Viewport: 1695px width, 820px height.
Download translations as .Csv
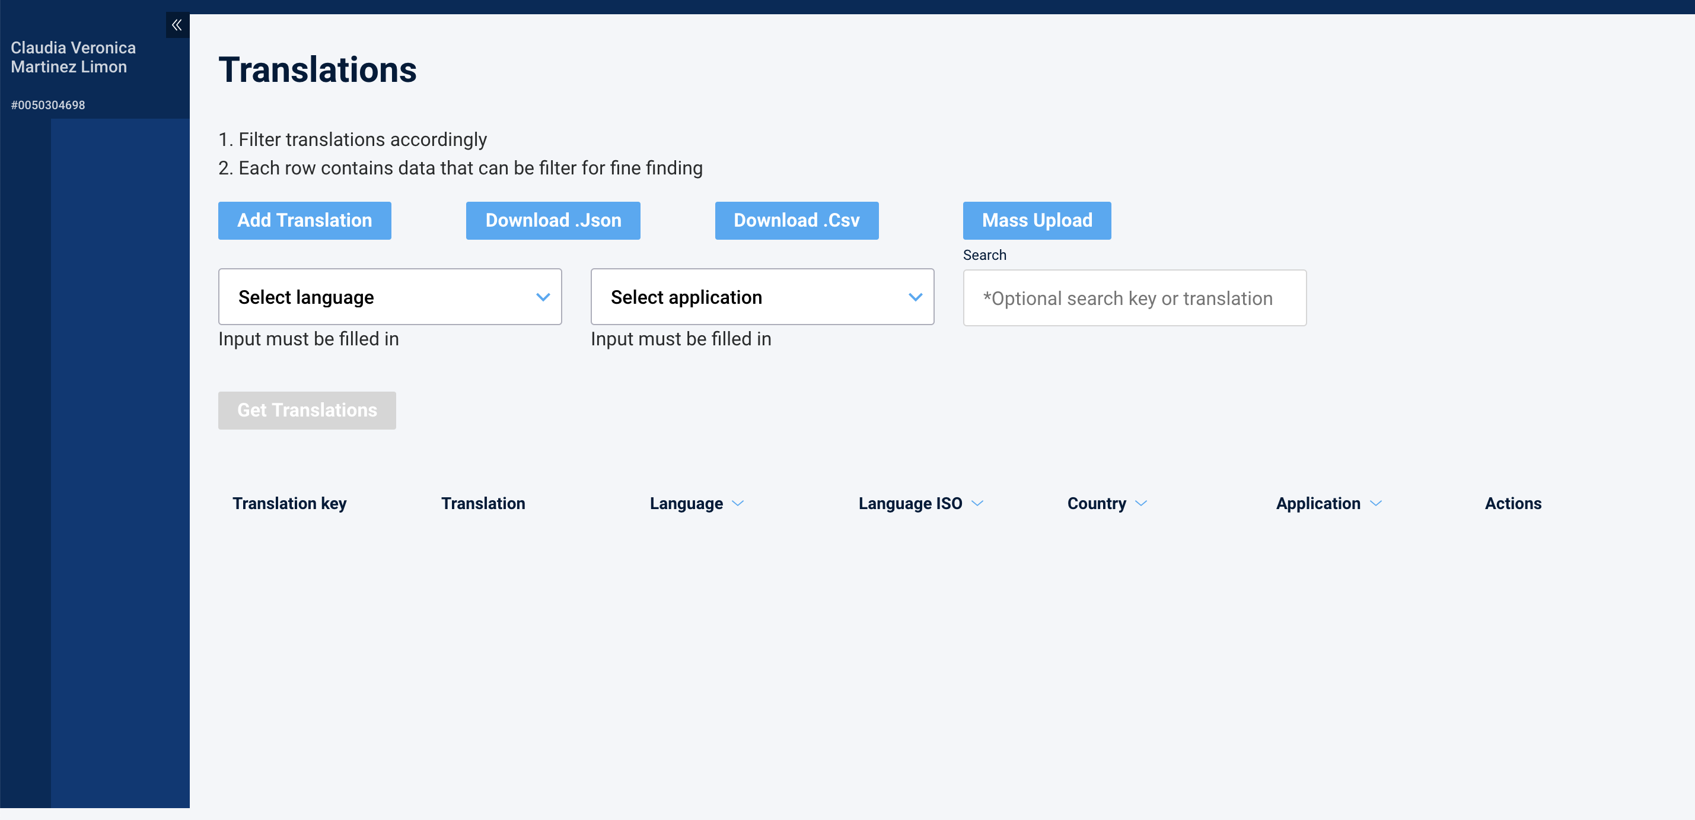pyautogui.click(x=796, y=221)
